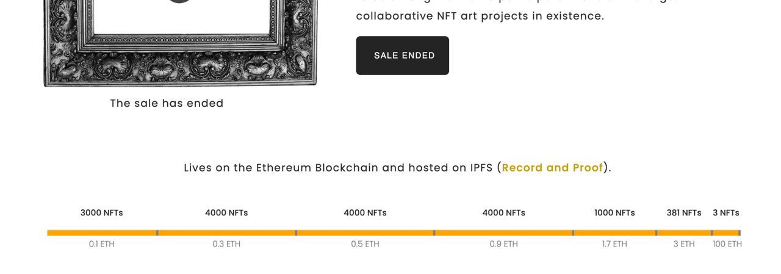Click tick marker between 0.1 and 0.3 ETH
This screenshot has width=781, height=274.
coord(157,233)
